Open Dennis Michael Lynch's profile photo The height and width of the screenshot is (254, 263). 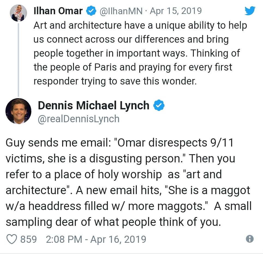pos(19,111)
